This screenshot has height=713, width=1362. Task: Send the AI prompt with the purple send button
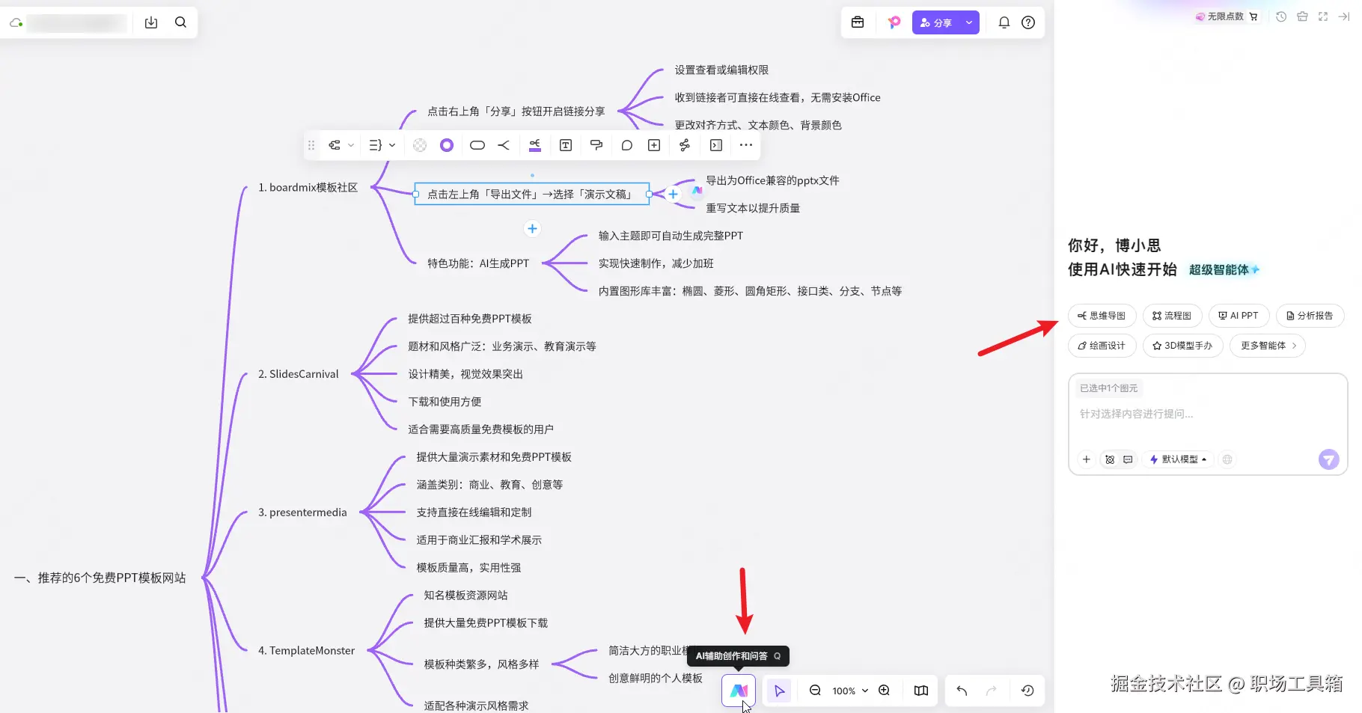click(1328, 459)
